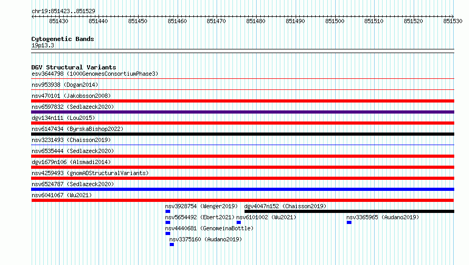Select the blue marker under nsv3365965
Screen dimensions: 469x265
click(x=349, y=222)
